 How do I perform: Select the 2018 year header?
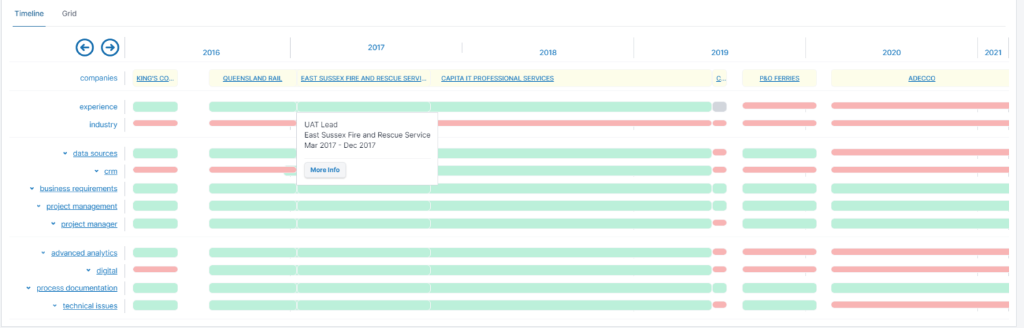click(x=548, y=53)
